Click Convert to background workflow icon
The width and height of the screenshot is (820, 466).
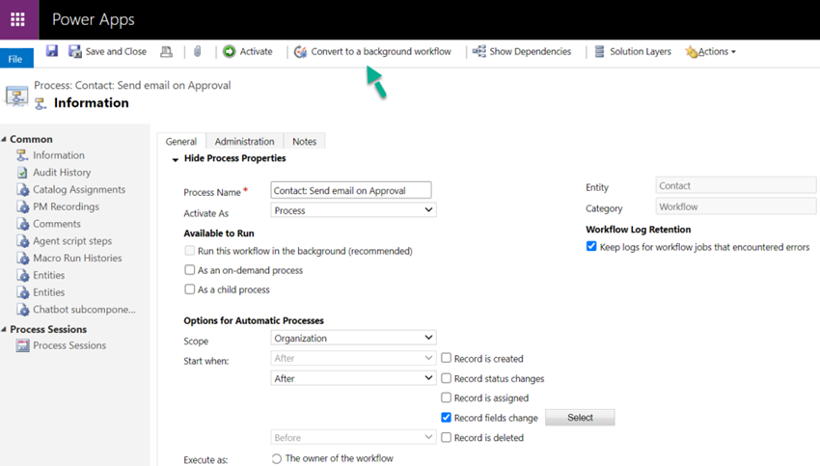[300, 51]
